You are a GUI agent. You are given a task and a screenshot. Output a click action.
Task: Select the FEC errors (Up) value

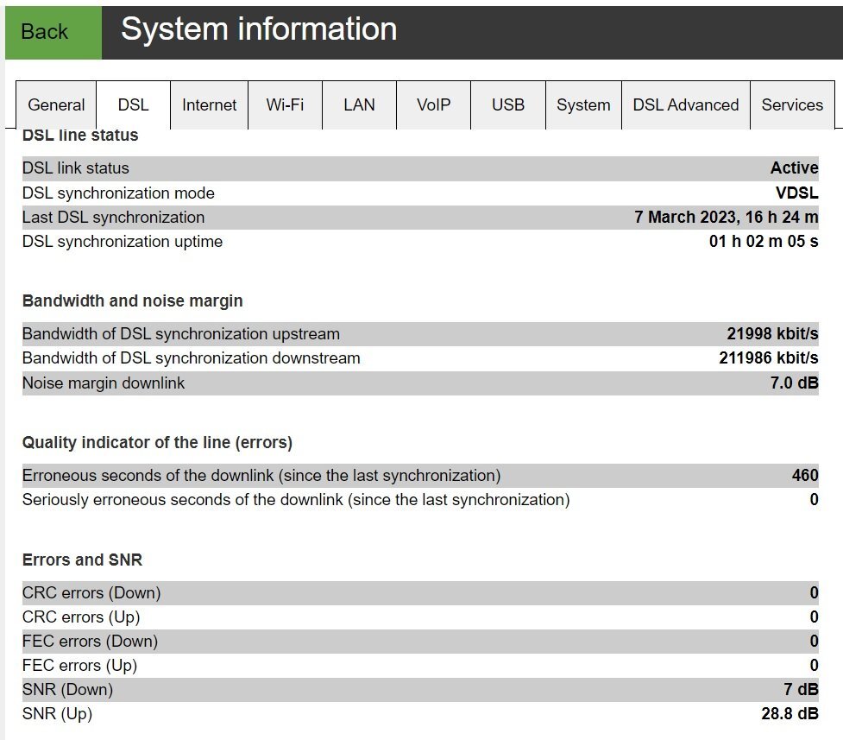tap(814, 665)
